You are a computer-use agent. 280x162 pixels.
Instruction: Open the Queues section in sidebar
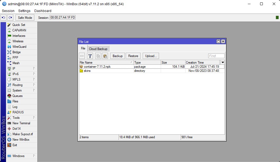(17, 96)
